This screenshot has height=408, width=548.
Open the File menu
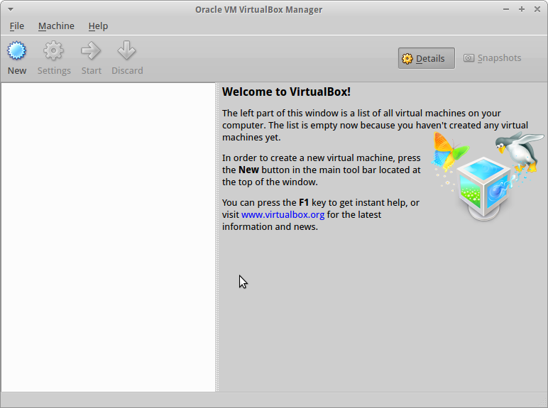pyautogui.click(x=17, y=26)
